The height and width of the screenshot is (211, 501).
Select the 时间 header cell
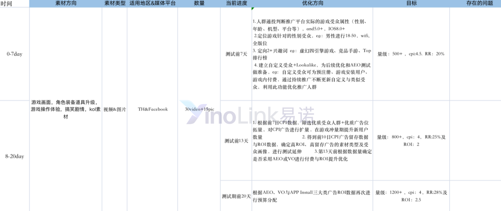[15, 3]
